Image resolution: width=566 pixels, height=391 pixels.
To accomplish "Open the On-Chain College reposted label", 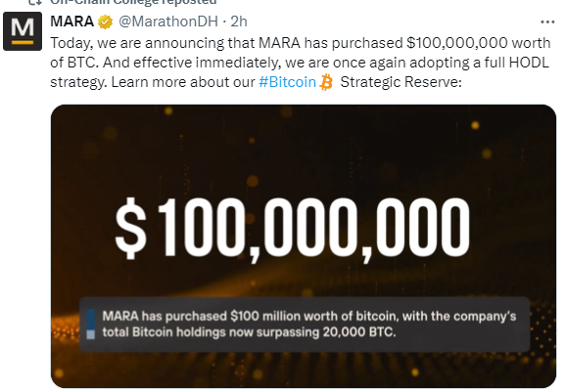I will pos(133,2).
